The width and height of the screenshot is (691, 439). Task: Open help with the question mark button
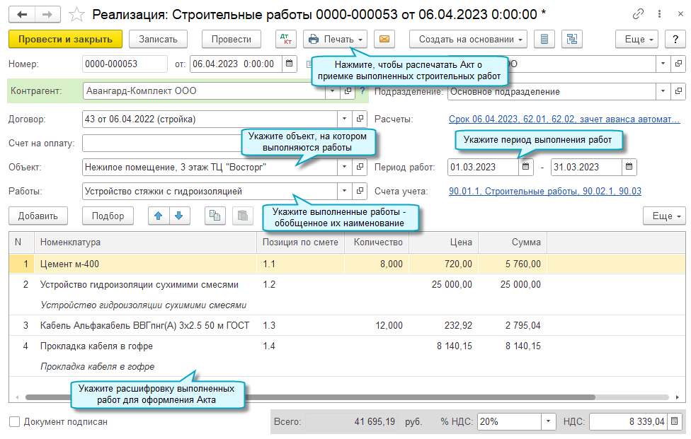pyautogui.click(x=675, y=39)
